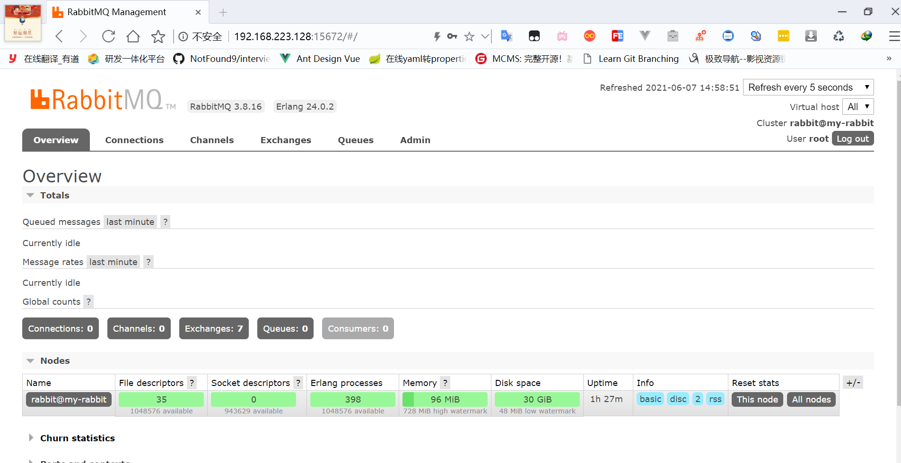Open address bar dropdown chevron
This screenshot has width=901, height=463.
(485, 36)
